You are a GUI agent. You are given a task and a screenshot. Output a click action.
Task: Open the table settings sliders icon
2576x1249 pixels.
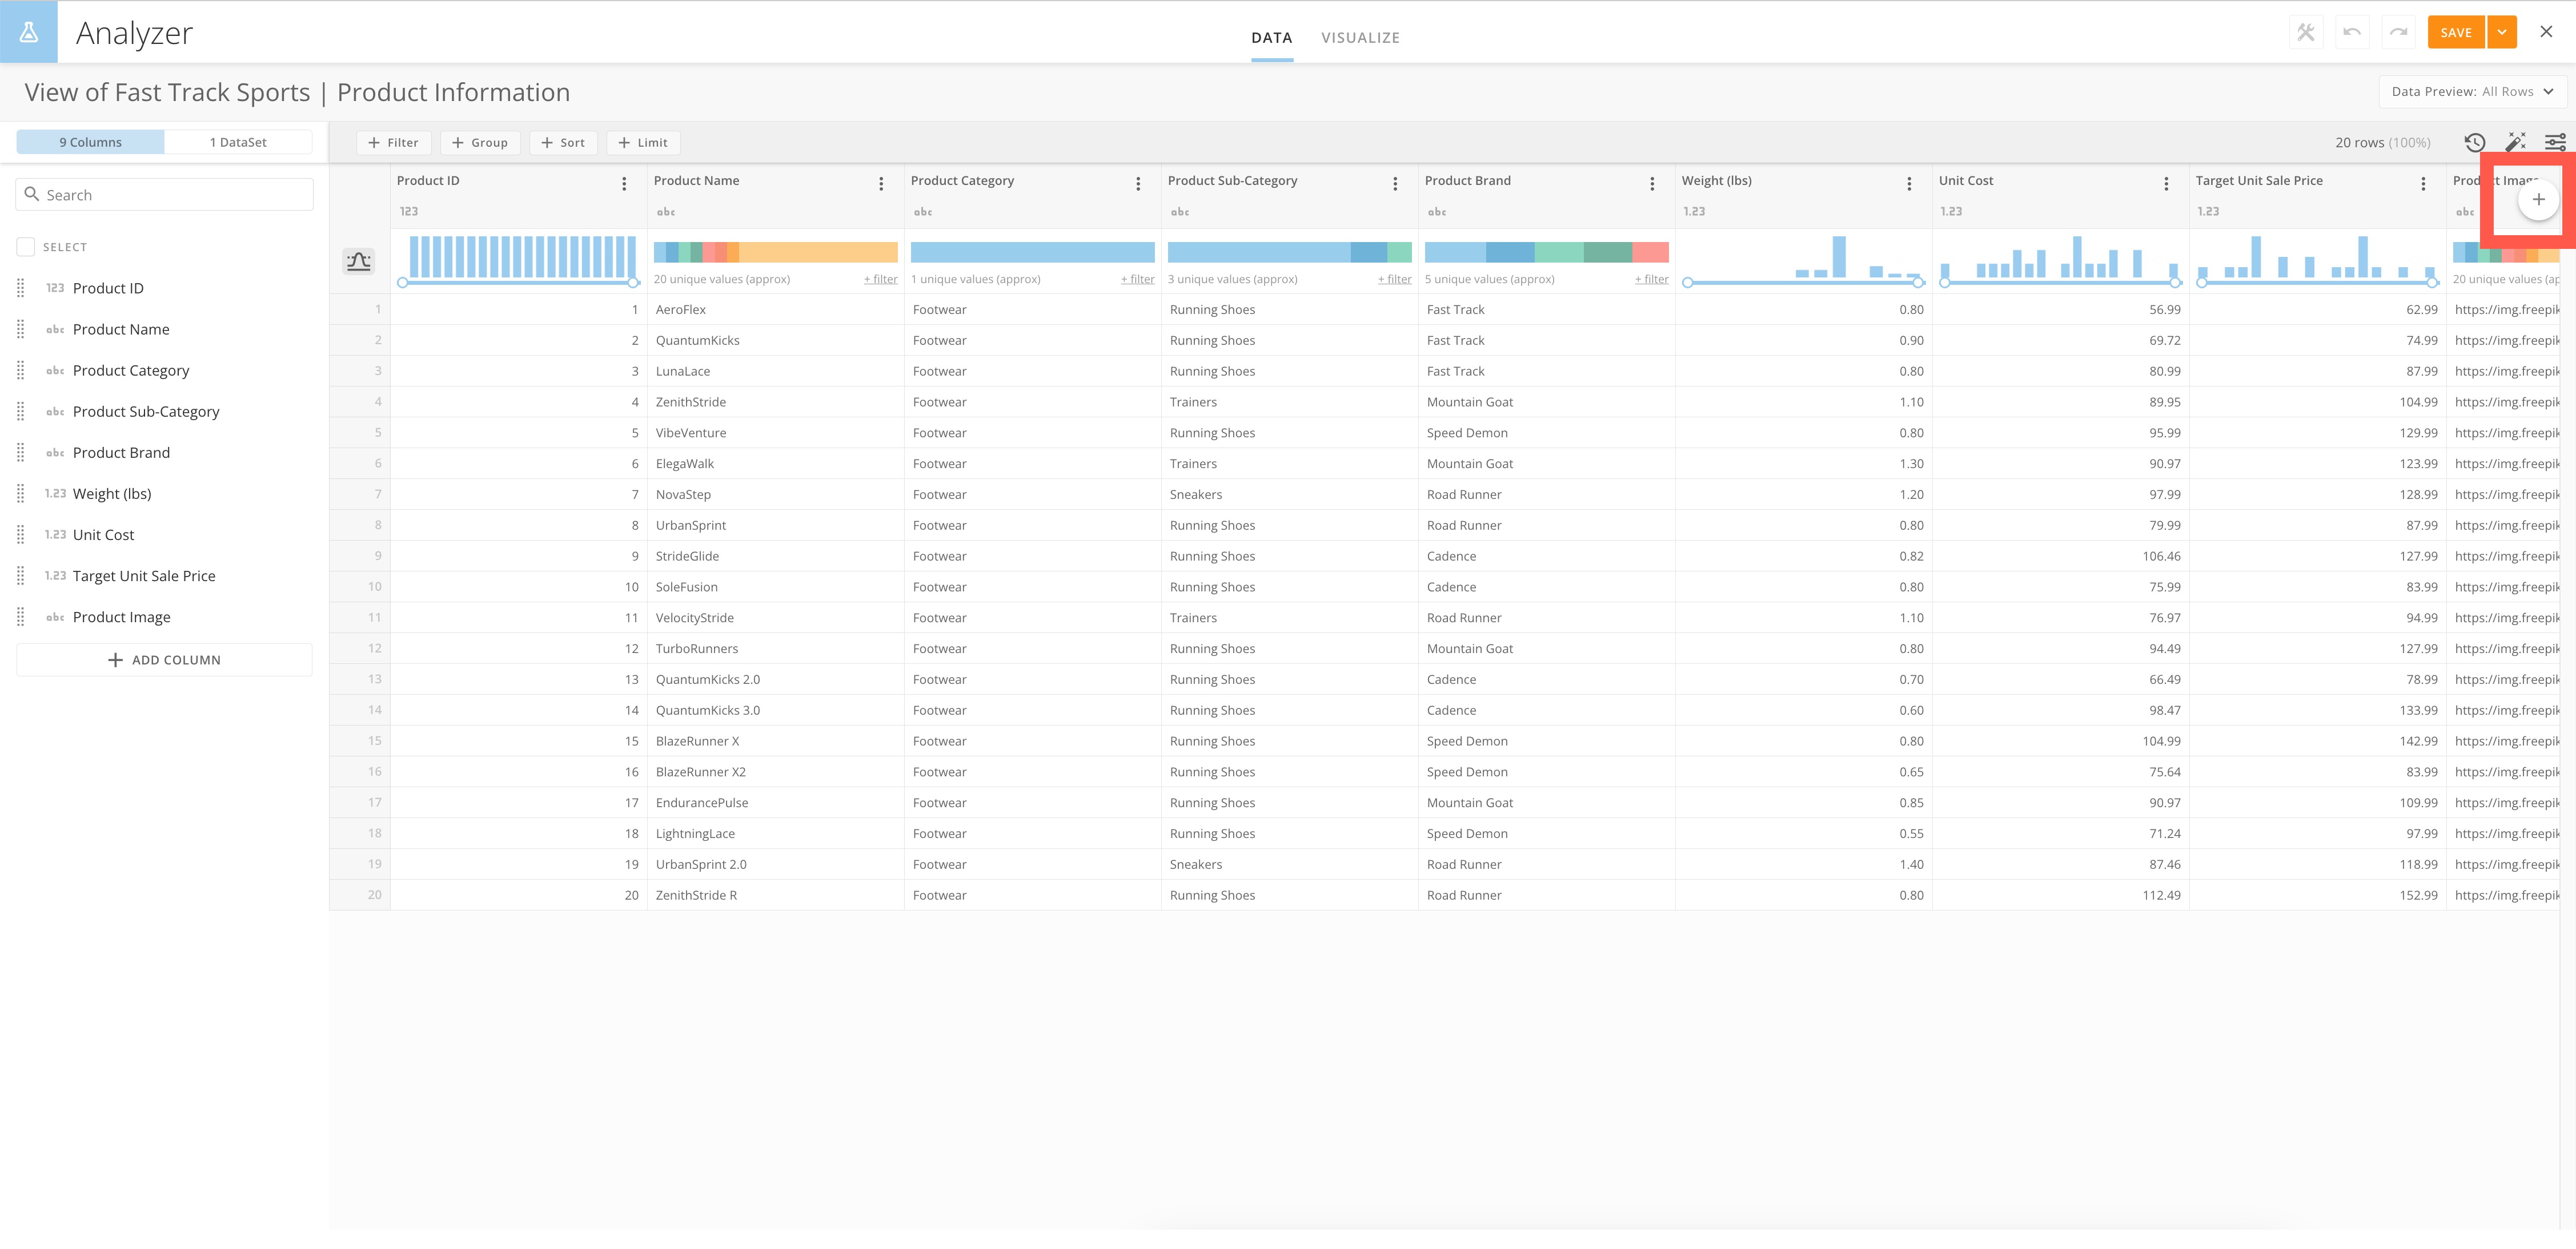click(2556, 142)
